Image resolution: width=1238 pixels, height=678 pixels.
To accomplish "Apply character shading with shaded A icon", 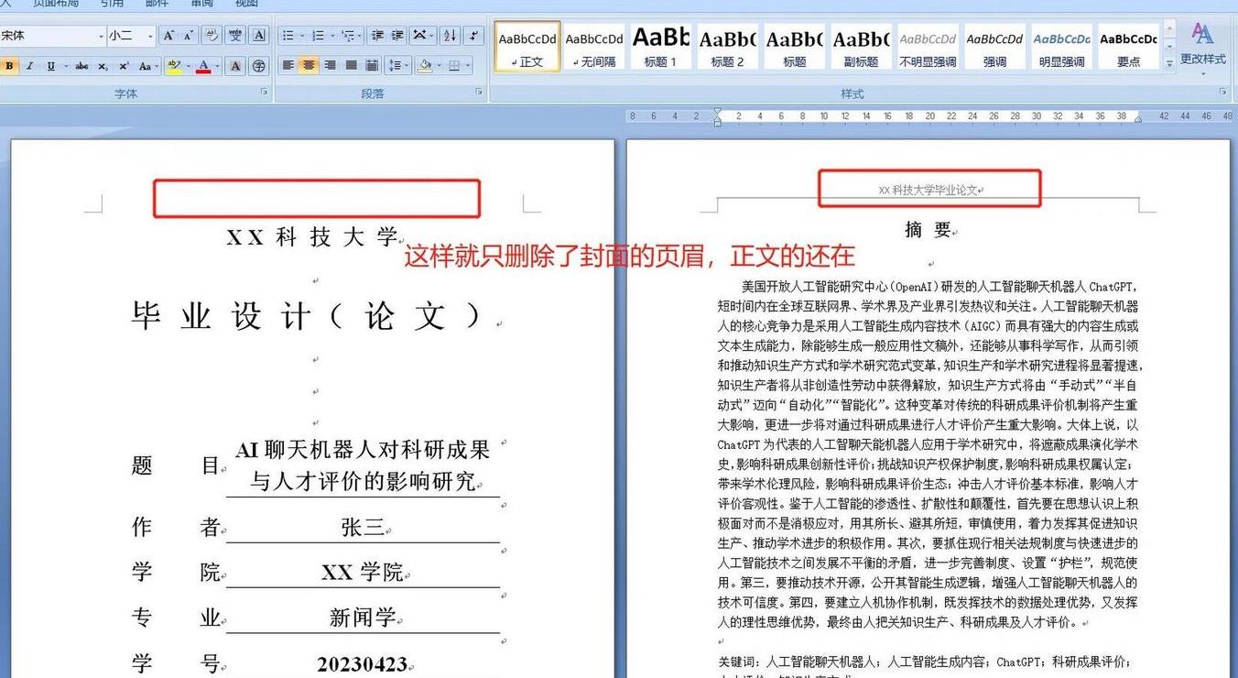I will (235, 66).
